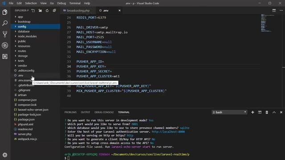Image resolution: width=285 pixels, height=160 pixels.
Task: Open package-lock.json file
Action: point(36,115)
